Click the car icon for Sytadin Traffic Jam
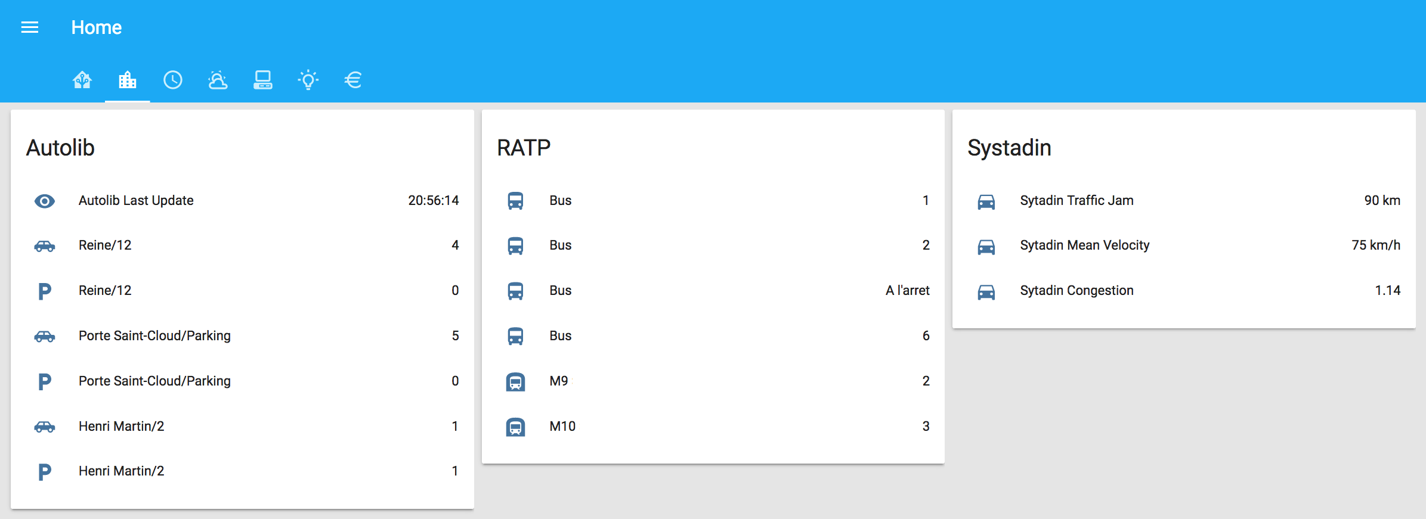The height and width of the screenshot is (519, 1426). [986, 201]
